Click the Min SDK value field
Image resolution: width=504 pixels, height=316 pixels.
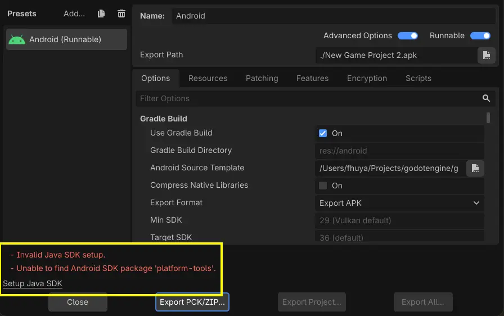click(399, 220)
